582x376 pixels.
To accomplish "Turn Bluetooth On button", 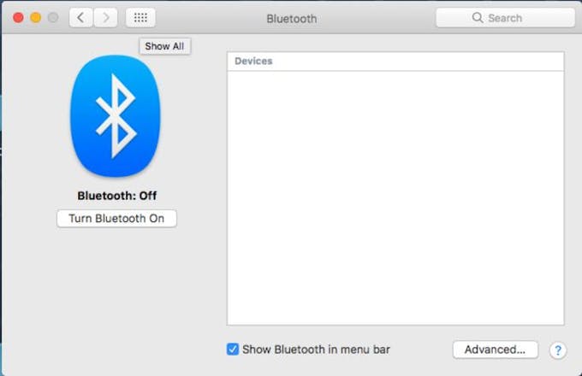I will click(x=116, y=219).
